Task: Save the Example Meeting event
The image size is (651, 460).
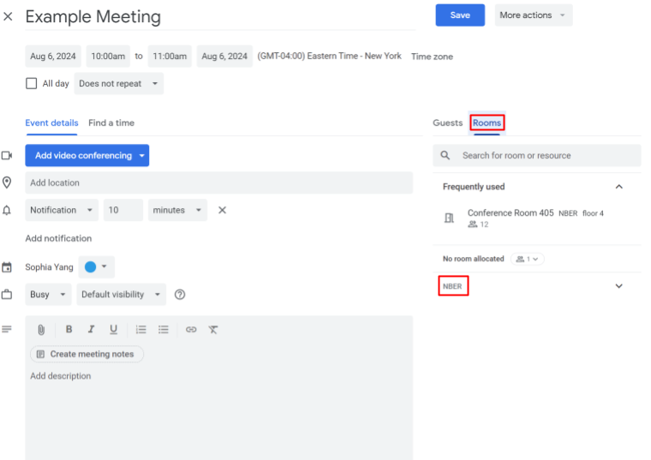Action: point(460,15)
